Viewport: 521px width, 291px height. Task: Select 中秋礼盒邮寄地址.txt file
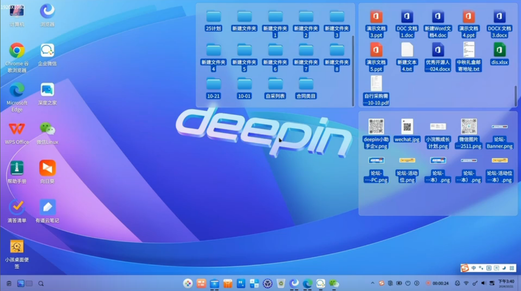tap(469, 57)
